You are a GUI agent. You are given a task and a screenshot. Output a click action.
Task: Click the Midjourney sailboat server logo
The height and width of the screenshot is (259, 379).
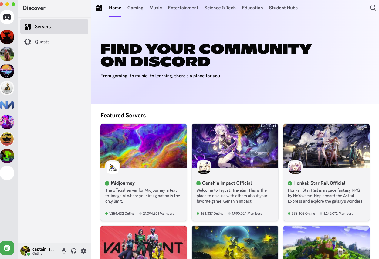coord(113,168)
